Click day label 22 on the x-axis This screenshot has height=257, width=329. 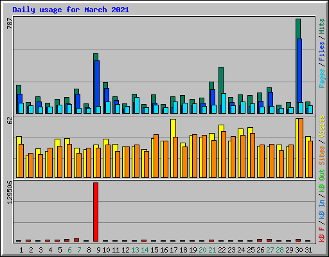[222, 250]
